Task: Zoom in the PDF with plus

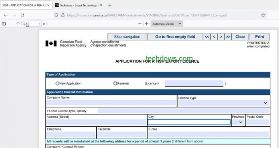Action: coord(146,24)
